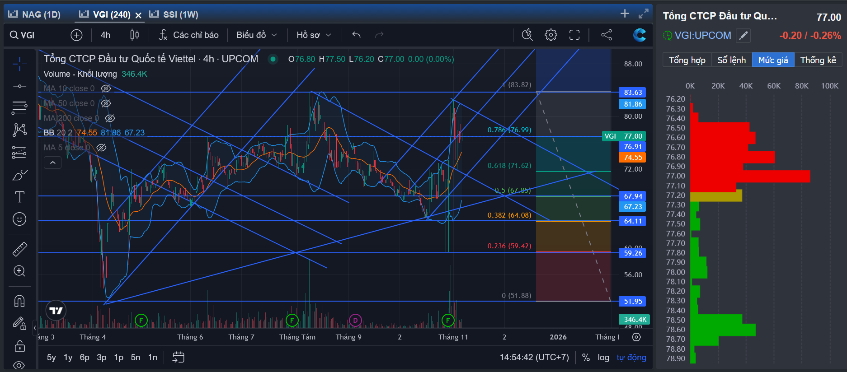847x372 pixels.
Task: Set chart range to 1y
Action: click(68, 357)
